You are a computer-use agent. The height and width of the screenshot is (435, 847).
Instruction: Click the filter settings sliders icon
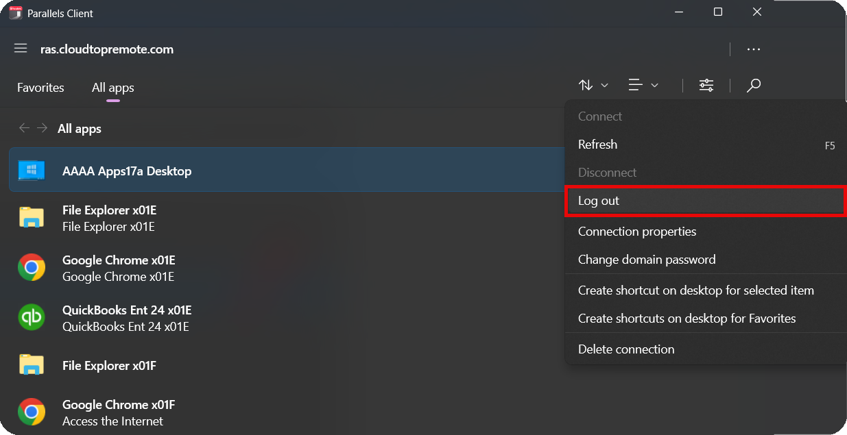(x=706, y=86)
